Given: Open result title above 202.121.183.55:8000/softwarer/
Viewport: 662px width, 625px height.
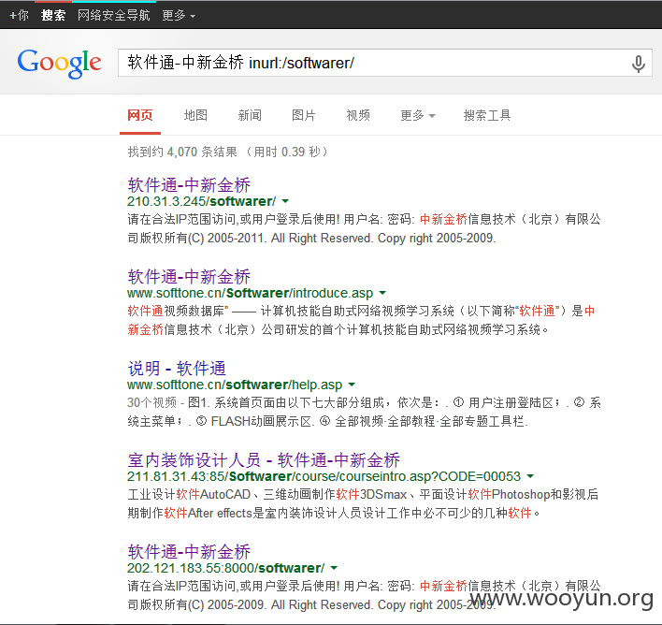Looking at the screenshot, I should click(189, 552).
